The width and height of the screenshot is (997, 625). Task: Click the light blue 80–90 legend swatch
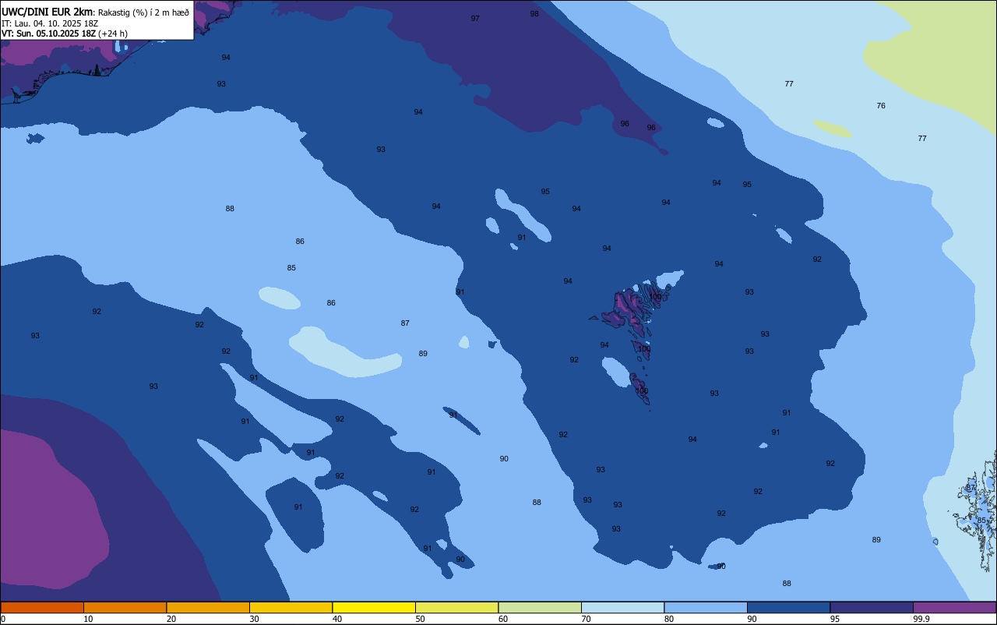pyautogui.click(x=706, y=607)
